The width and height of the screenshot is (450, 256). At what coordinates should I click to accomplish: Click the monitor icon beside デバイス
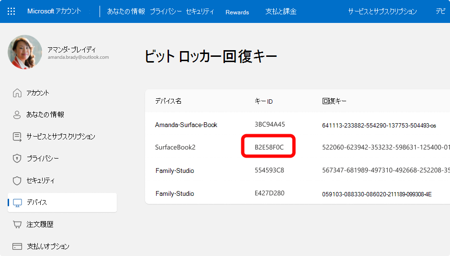coord(17,203)
